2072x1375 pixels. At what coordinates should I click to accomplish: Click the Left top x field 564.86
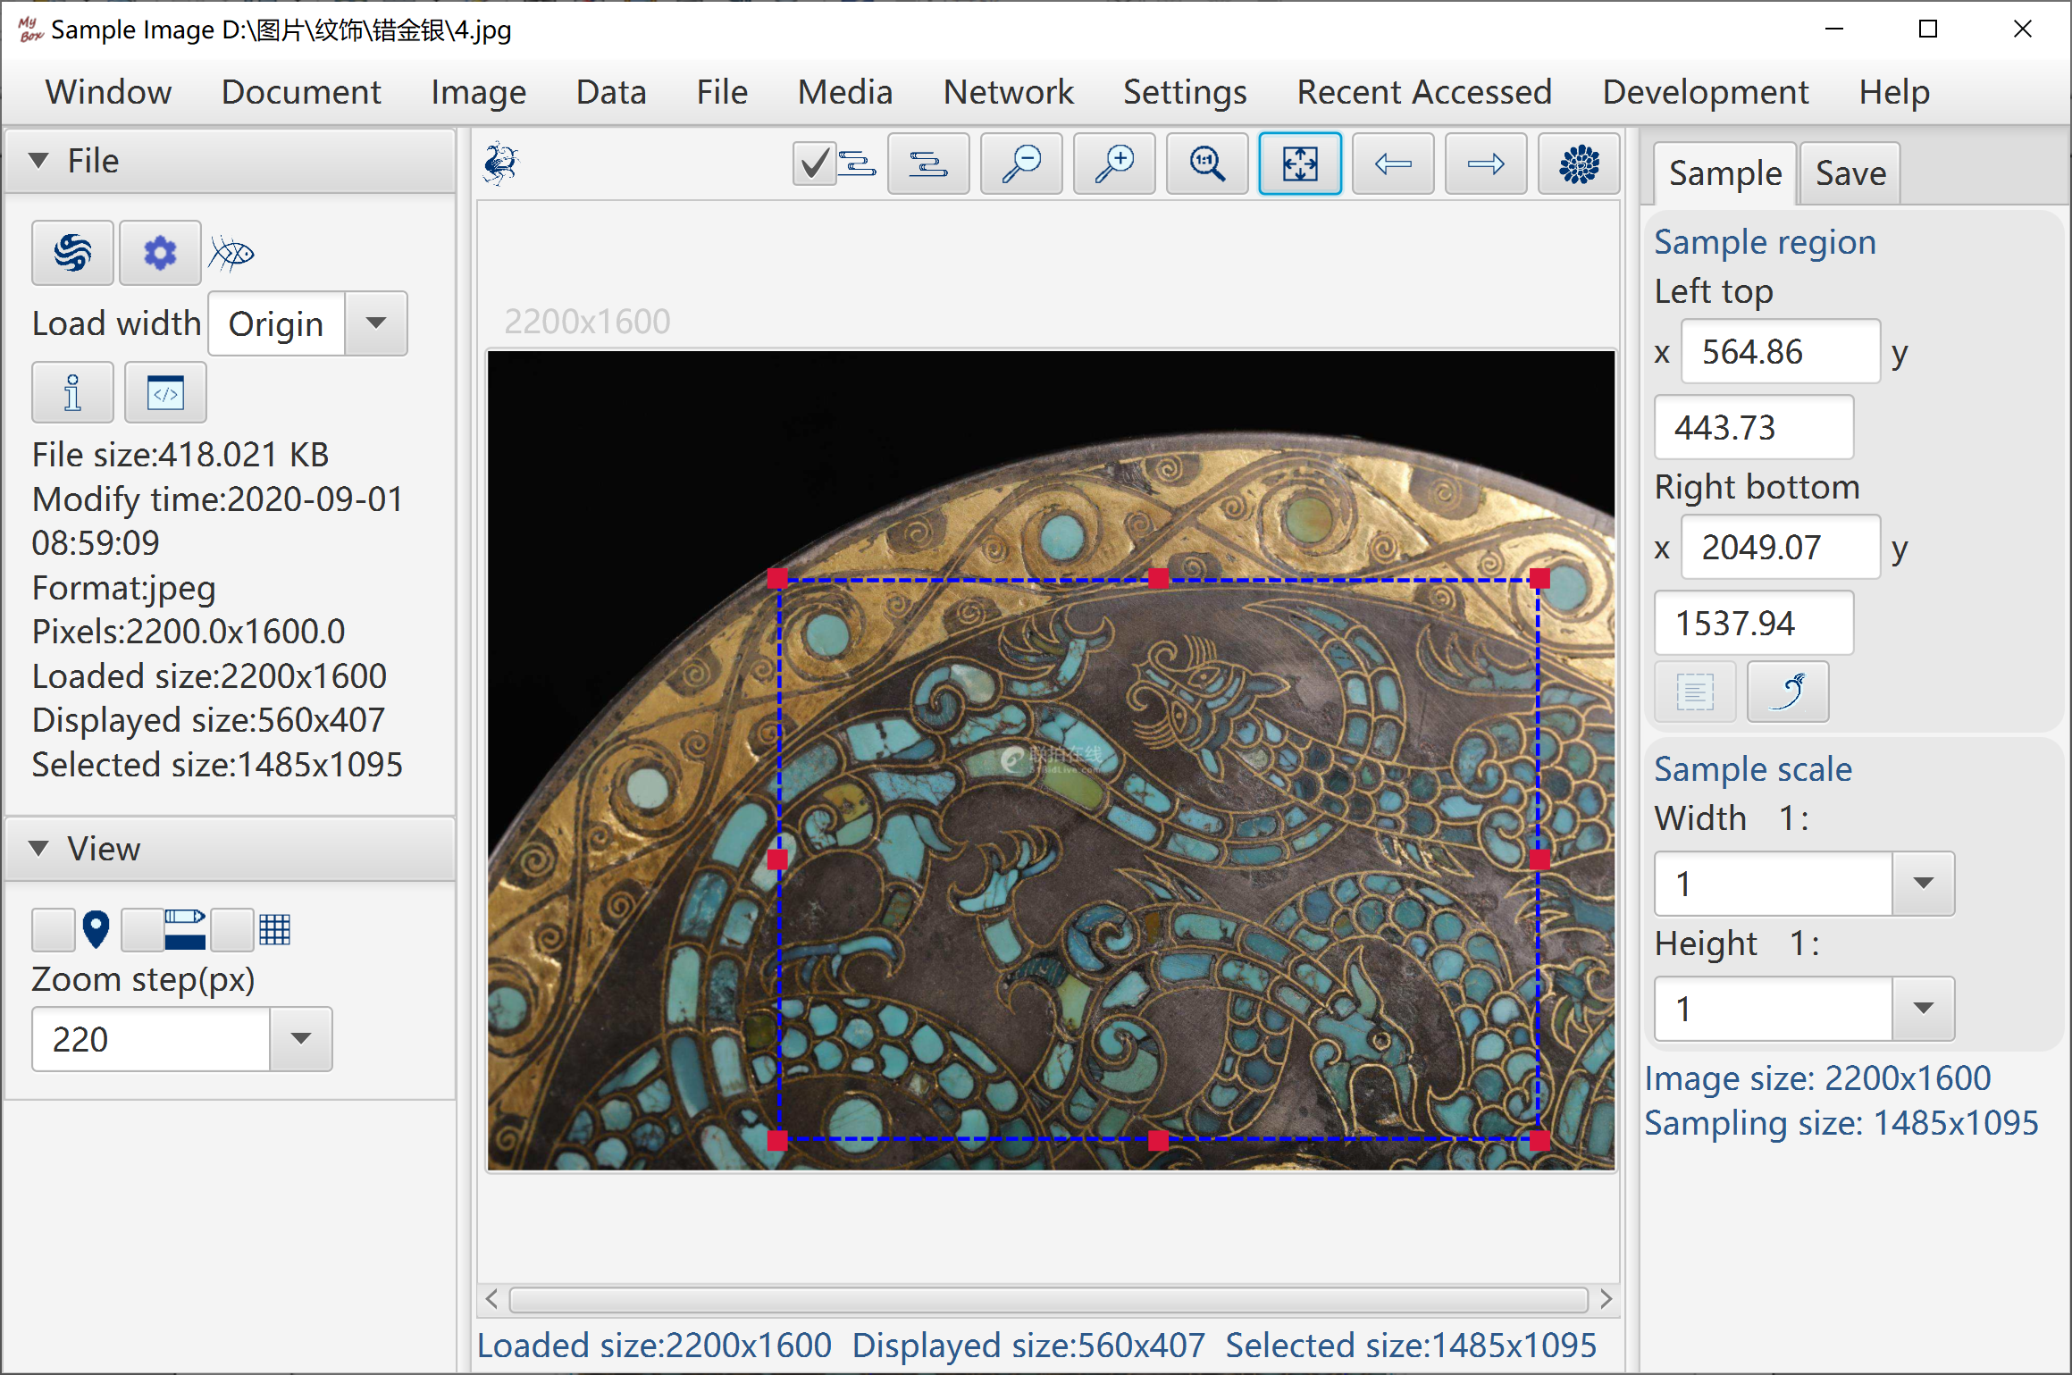[x=1780, y=352]
